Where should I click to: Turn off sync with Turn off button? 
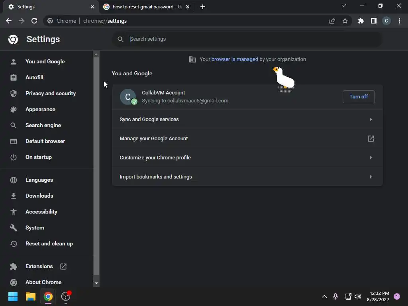tap(359, 97)
